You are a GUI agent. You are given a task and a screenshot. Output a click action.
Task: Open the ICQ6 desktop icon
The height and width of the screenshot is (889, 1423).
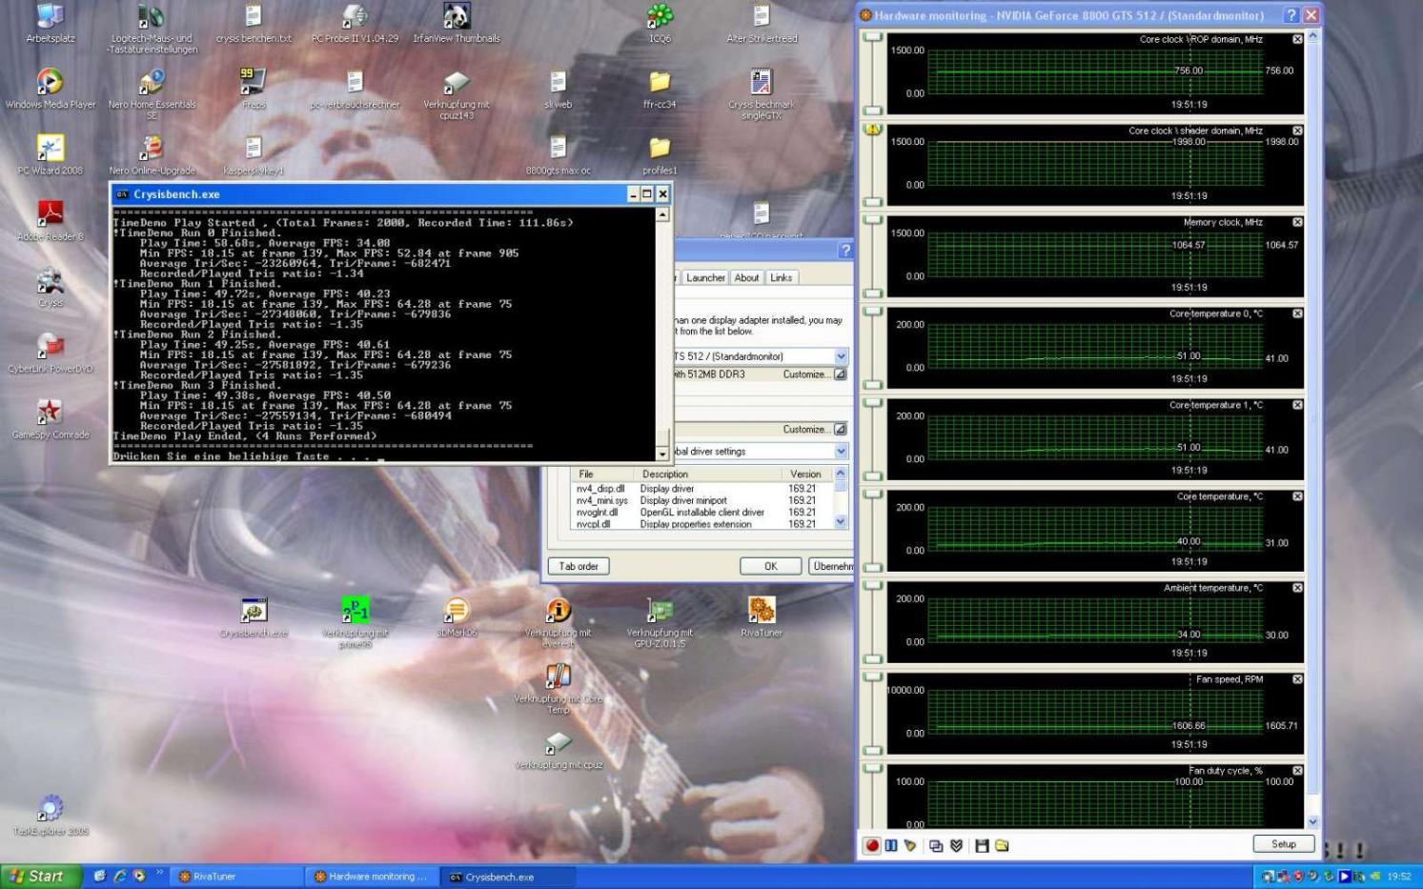[660, 23]
